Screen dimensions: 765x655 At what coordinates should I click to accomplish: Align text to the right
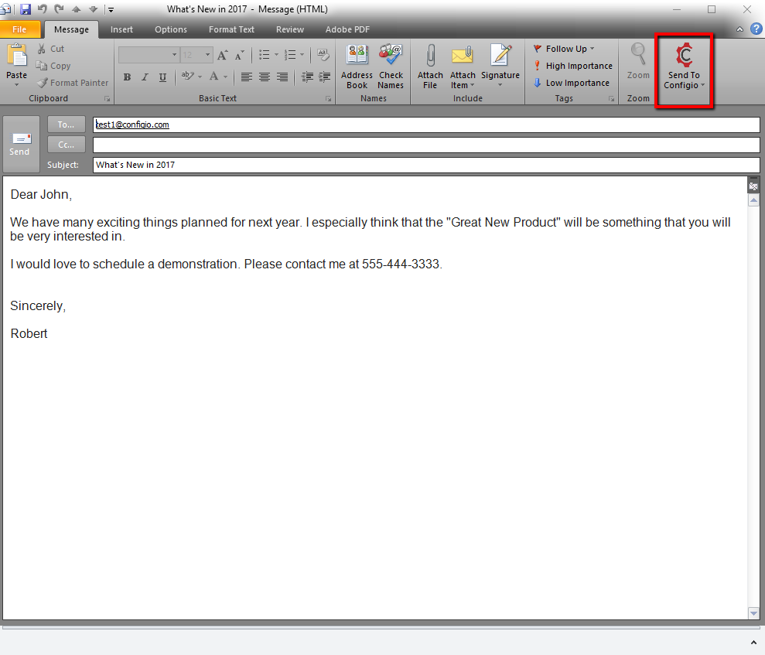282,77
